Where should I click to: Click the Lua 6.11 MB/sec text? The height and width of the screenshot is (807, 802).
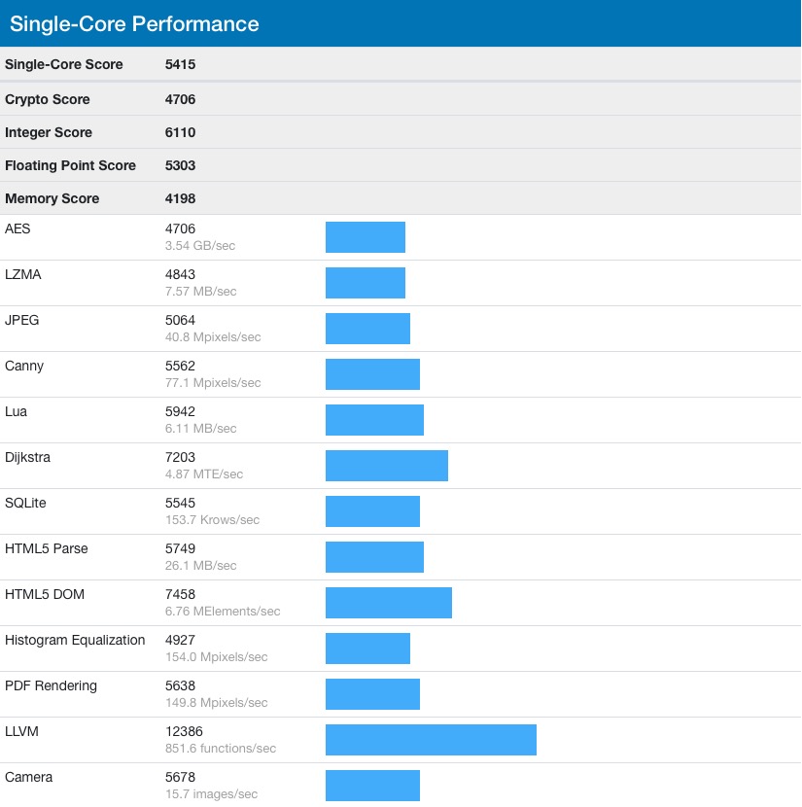[200, 429]
